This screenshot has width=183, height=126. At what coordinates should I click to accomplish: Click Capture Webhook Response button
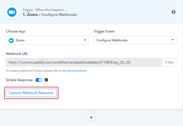(31, 93)
